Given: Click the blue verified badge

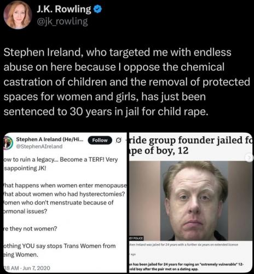Looking at the screenshot, I should 97,9.
